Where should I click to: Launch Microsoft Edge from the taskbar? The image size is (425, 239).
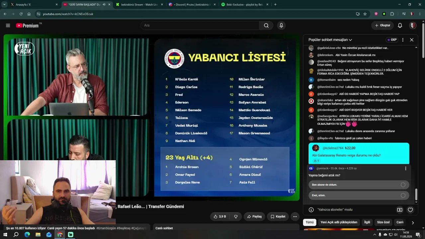point(27,235)
